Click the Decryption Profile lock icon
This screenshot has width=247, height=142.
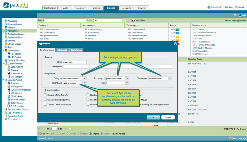[x=6, y=116]
